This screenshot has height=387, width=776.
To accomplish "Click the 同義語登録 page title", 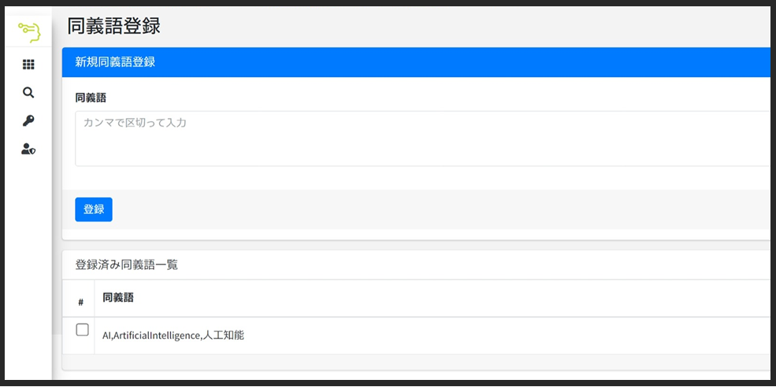I will [114, 25].
